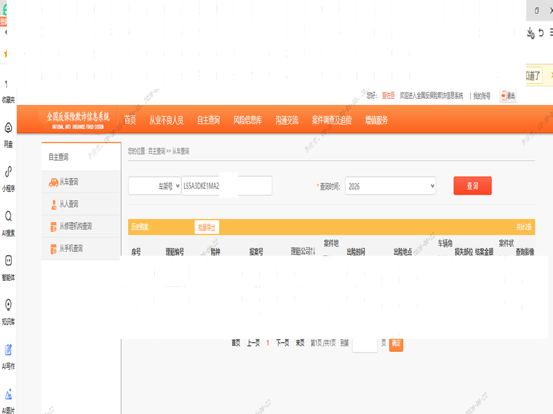Viewport: 553px width, 414px height.
Task: Click the VIN number input field
Action: [227, 186]
